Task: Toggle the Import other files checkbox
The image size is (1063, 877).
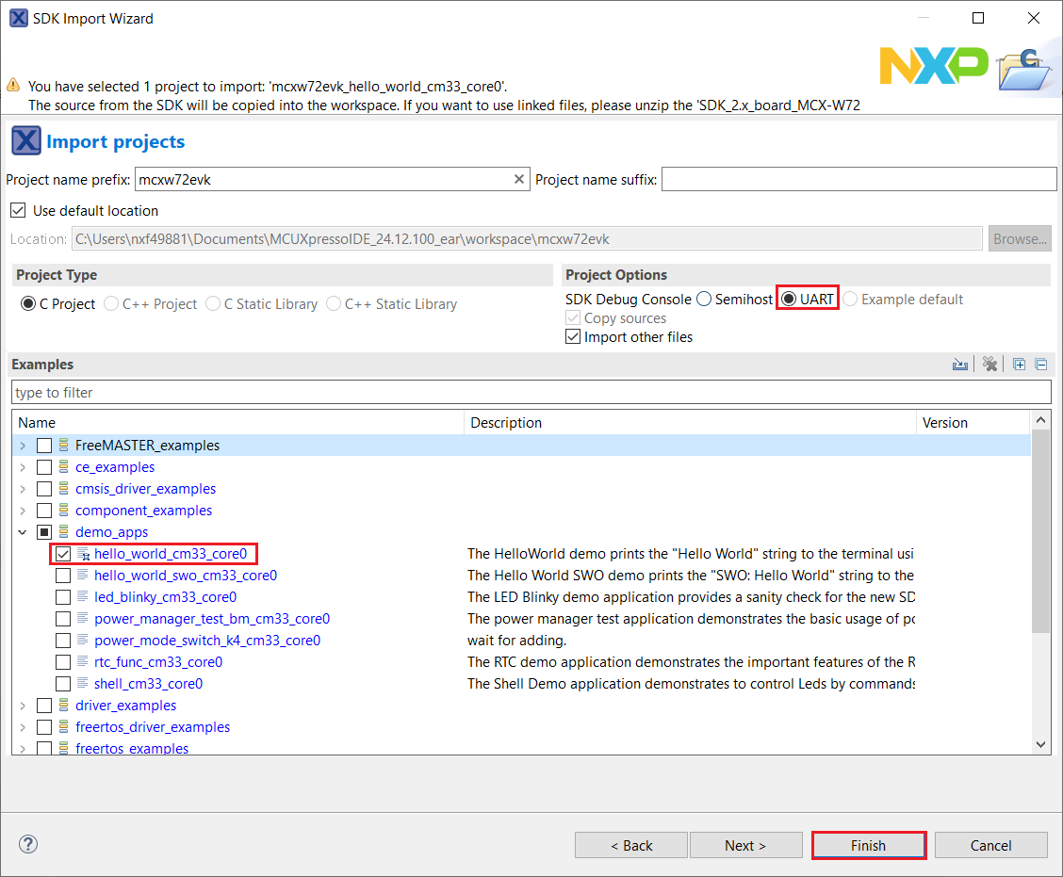Action: pyautogui.click(x=573, y=337)
